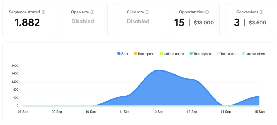Click the 15 Sep axis label
The image size is (277, 125).
pyautogui.click(x=259, y=111)
